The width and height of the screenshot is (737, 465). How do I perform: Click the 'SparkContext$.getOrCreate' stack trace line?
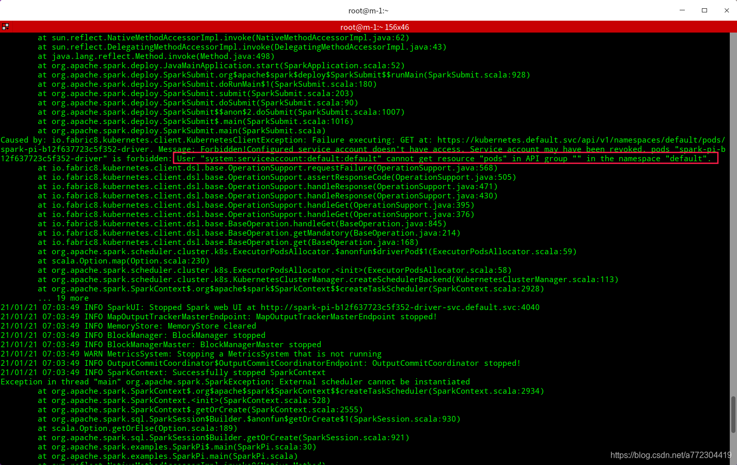click(x=200, y=410)
